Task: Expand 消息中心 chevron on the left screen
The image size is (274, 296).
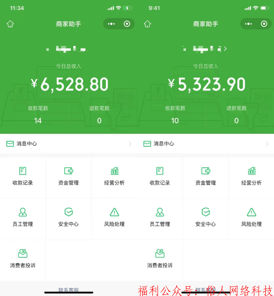Action: 130,144
